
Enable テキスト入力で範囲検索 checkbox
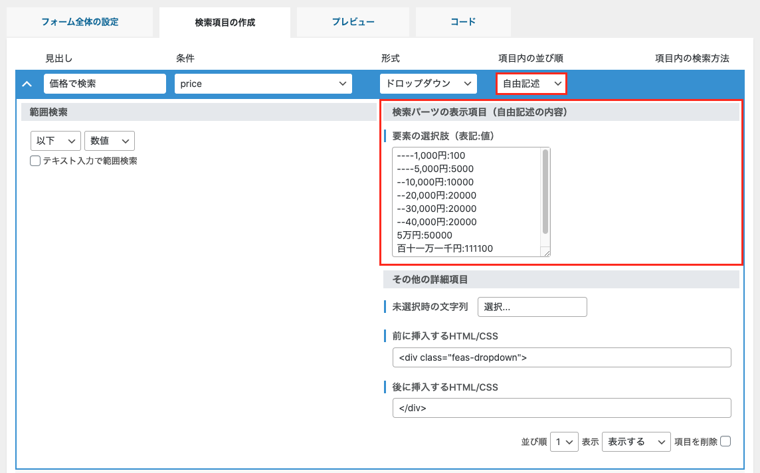click(35, 161)
